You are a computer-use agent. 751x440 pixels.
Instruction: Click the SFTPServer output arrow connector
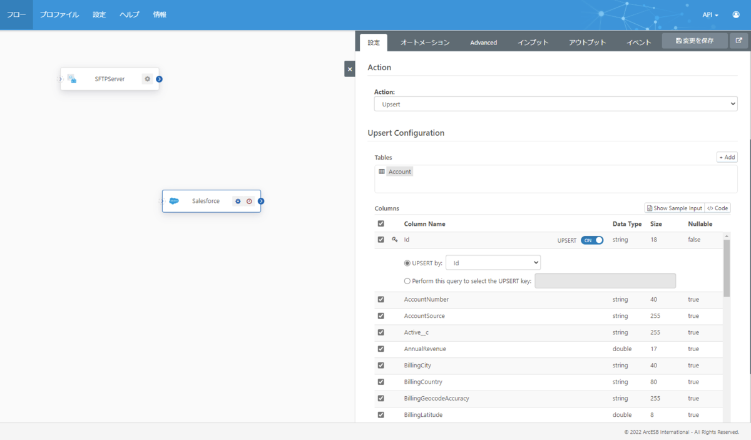click(160, 79)
